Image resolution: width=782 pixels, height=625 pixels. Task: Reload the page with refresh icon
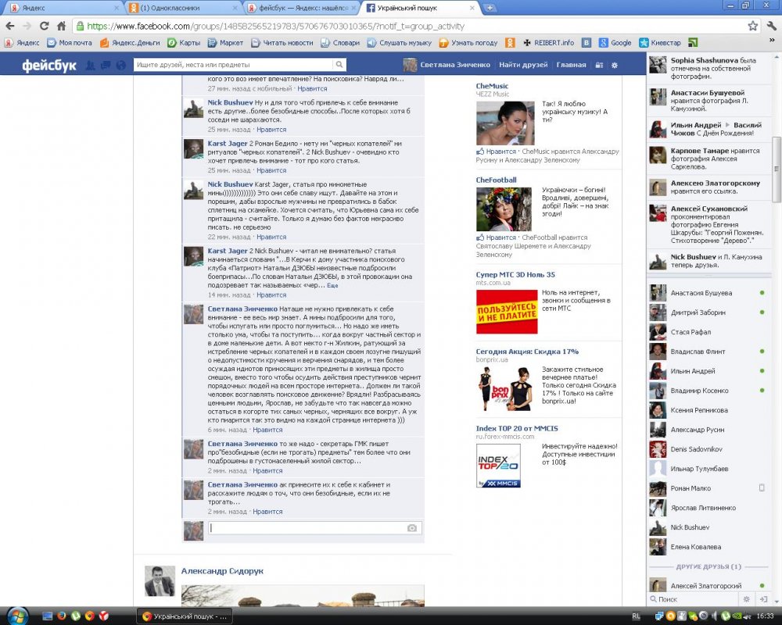[x=45, y=26]
